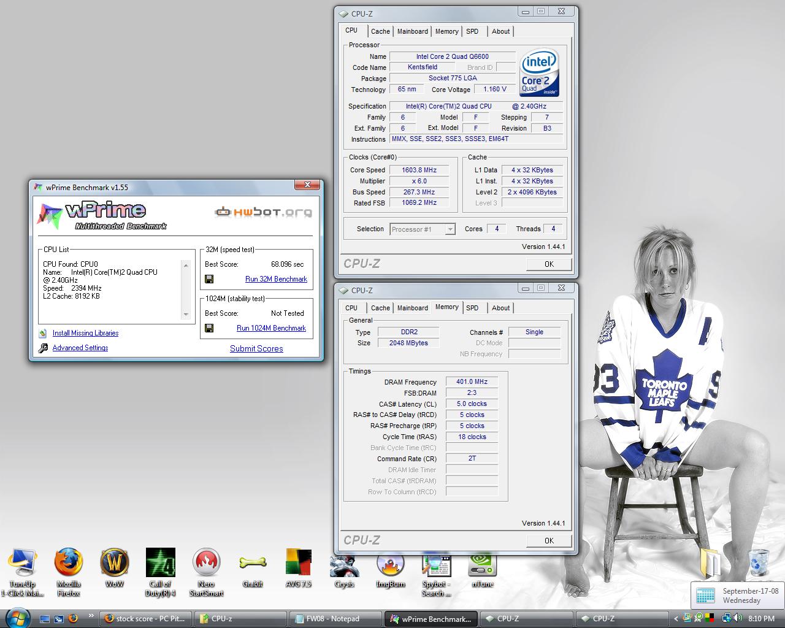Click the 68.096 sec best score value
The image size is (785, 628).
coord(287,264)
